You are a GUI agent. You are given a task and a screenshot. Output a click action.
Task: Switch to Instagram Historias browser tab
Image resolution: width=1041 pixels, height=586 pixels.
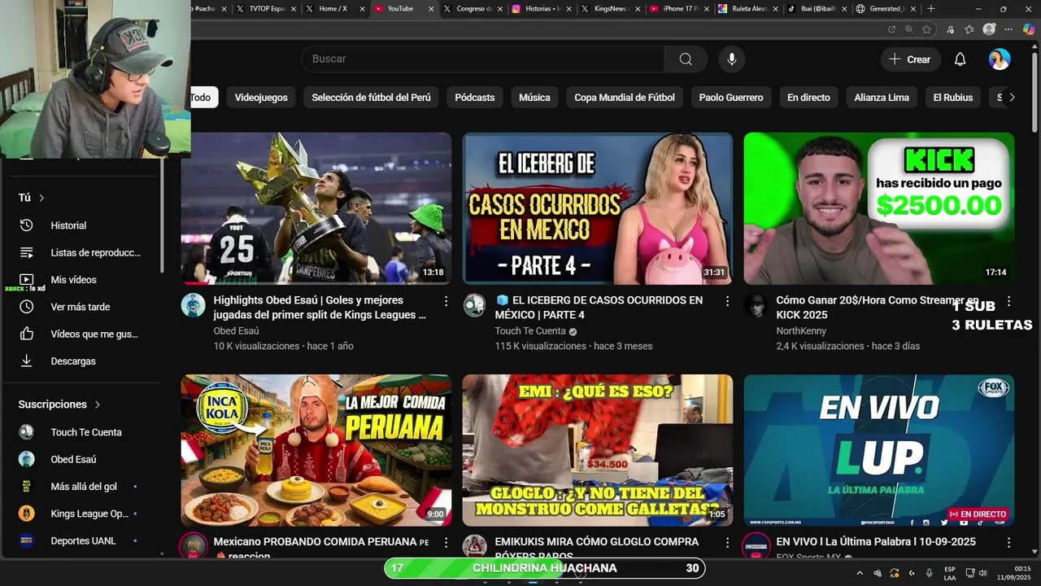[x=540, y=9]
